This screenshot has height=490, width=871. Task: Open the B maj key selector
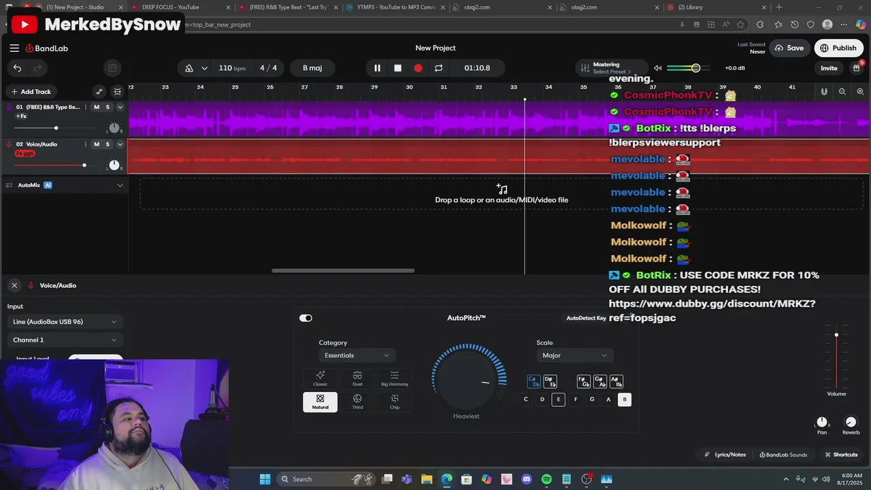pyautogui.click(x=312, y=68)
